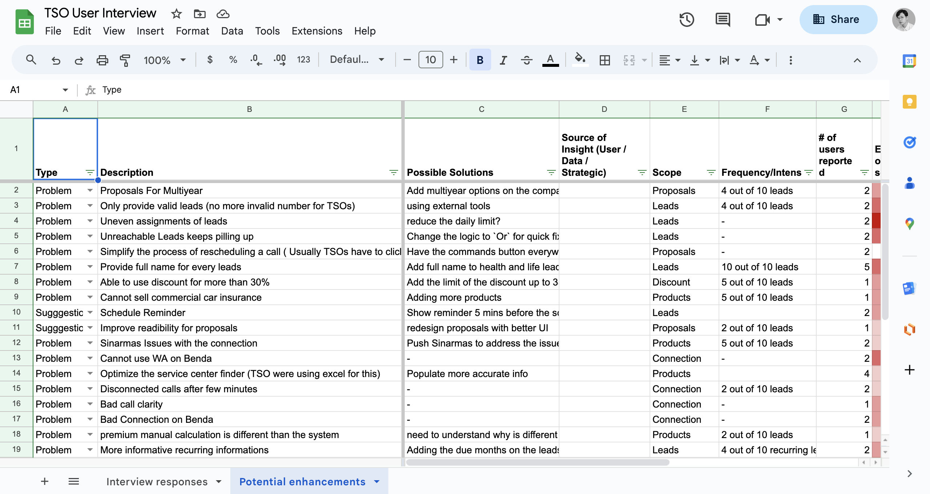
Task: Click the formula bar containing Type
Action: click(x=494, y=90)
